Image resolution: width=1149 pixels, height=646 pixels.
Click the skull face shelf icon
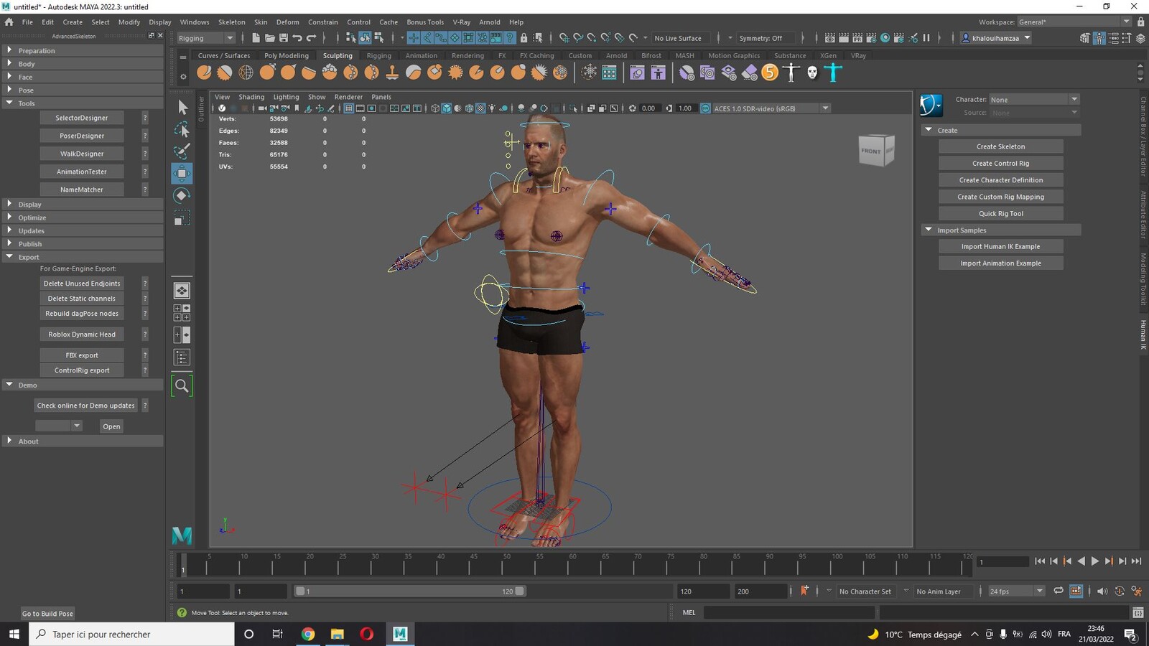[811, 72]
